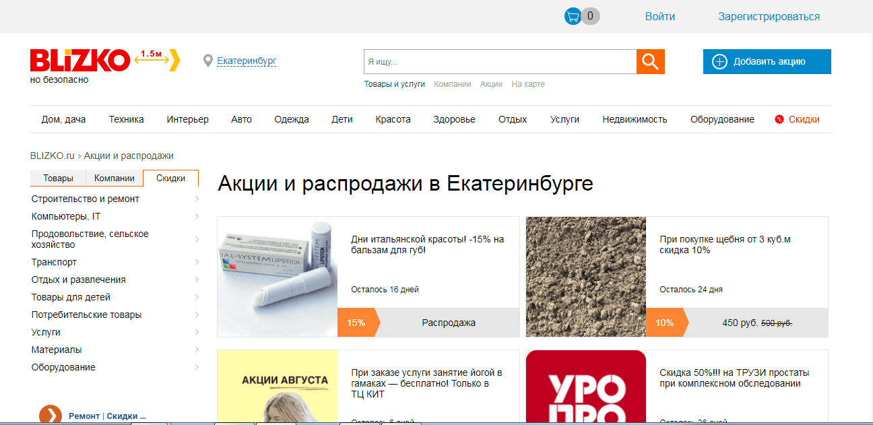Expand Материалы category arrow
This screenshot has height=425, width=873.
click(x=197, y=350)
